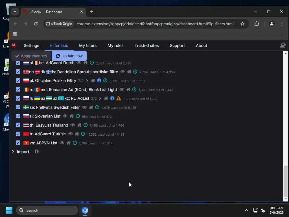This screenshot has height=217, width=289.
Task: Open home page of EasyList Thailand
Action: 79,125
